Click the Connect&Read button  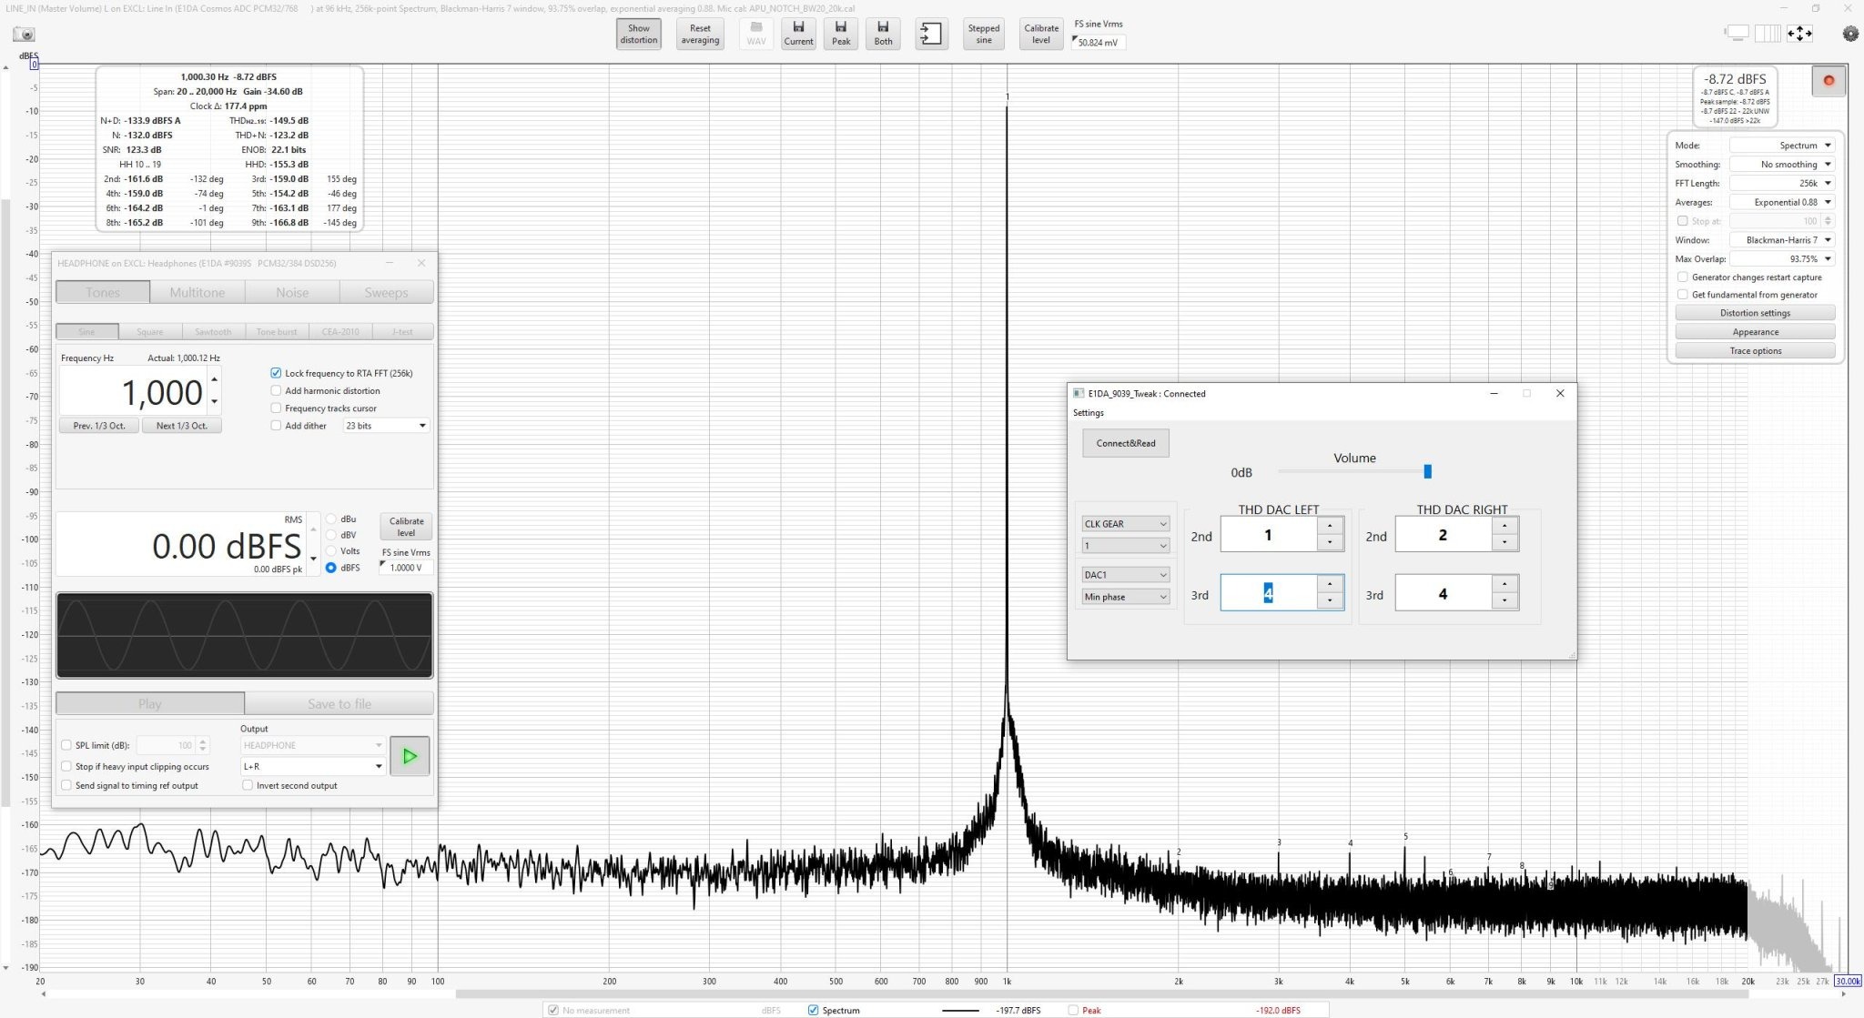pos(1126,443)
